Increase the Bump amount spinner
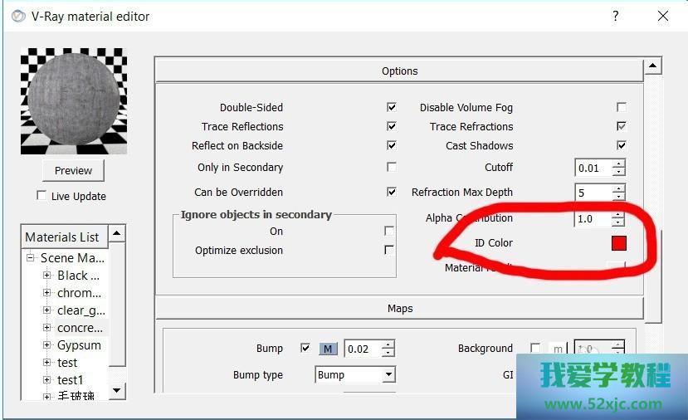The image size is (688, 420). click(x=388, y=344)
